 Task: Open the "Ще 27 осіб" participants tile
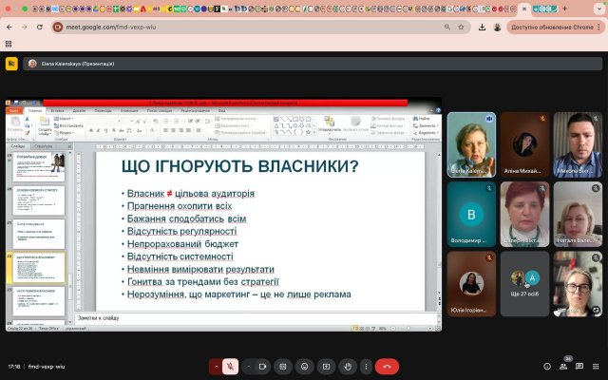[x=524, y=284]
